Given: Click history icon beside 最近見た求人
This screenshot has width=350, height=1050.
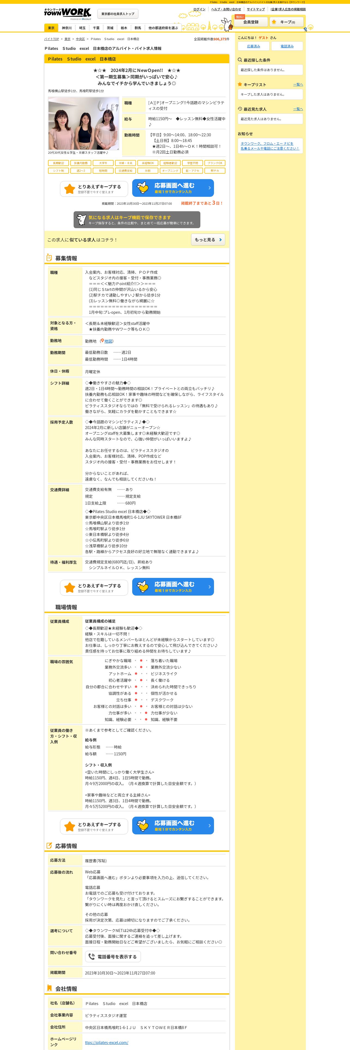Looking at the screenshot, I should 240,109.
